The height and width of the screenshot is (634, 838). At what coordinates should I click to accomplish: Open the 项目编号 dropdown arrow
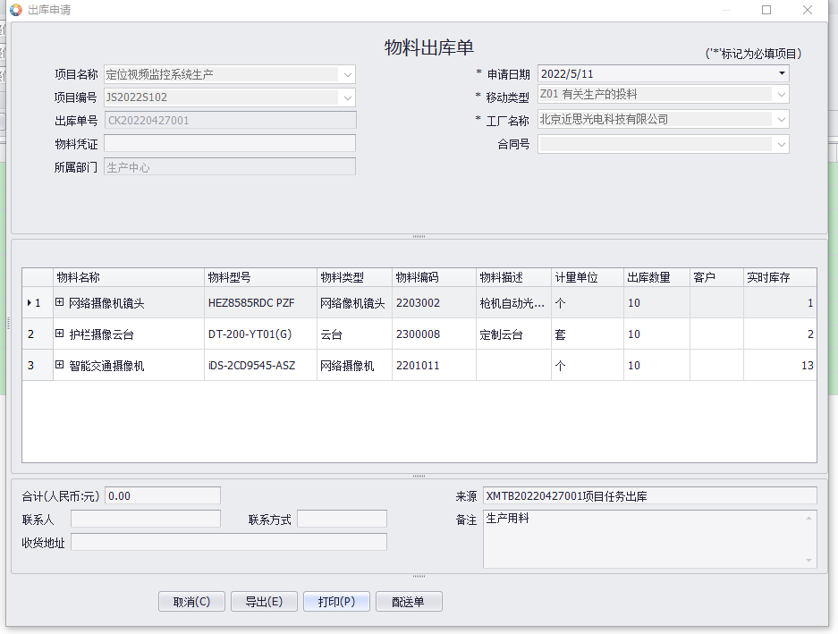click(347, 97)
